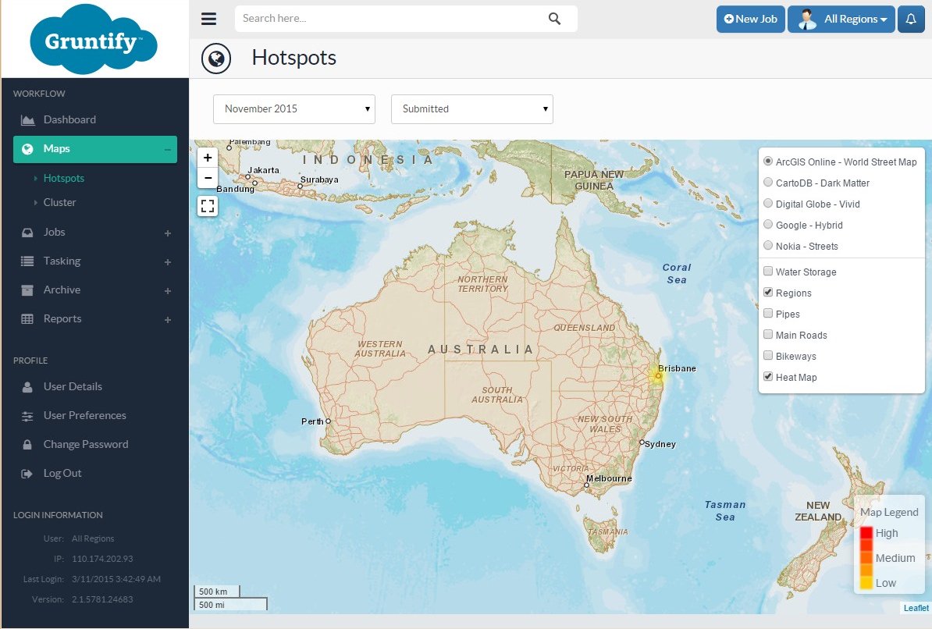Select the CartoDB - Dark Matter basemap
The height and width of the screenshot is (629, 932).
tap(768, 183)
